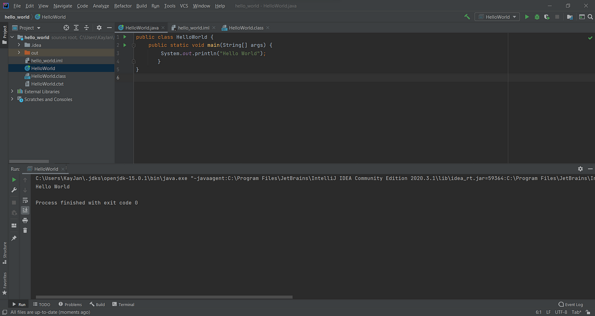Click the console horizontal scrollbar
Screen dimensions: 595x316
pyautogui.click(x=164, y=297)
